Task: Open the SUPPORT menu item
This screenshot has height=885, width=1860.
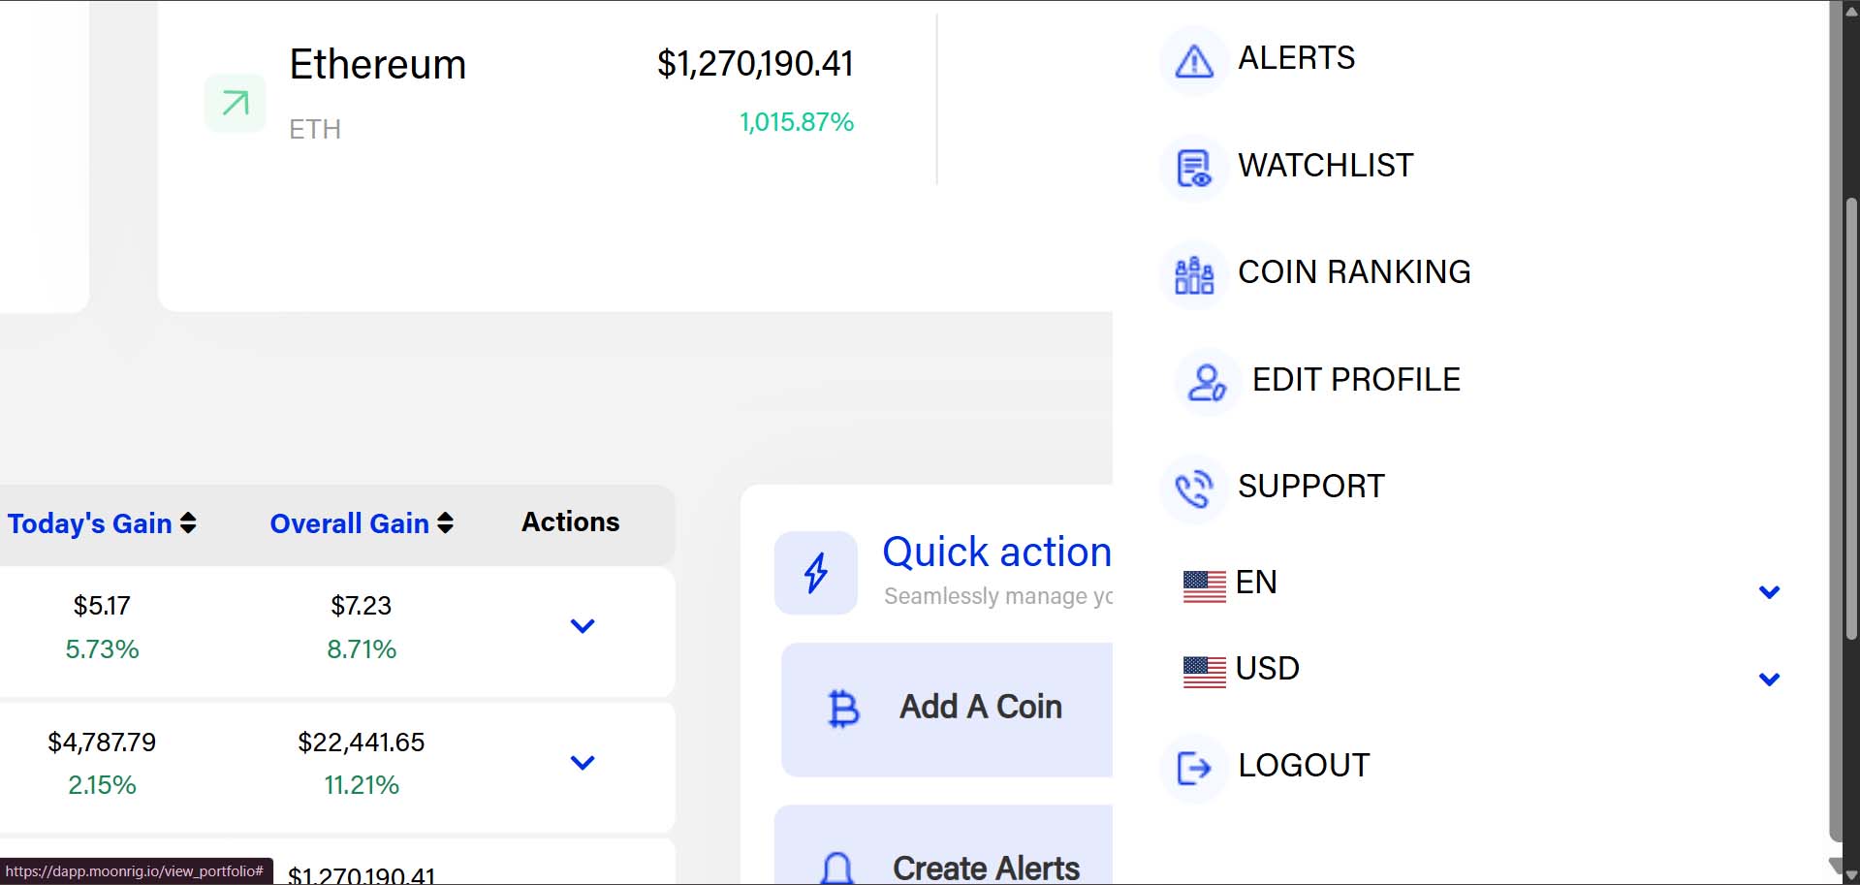Action: click(1311, 487)
